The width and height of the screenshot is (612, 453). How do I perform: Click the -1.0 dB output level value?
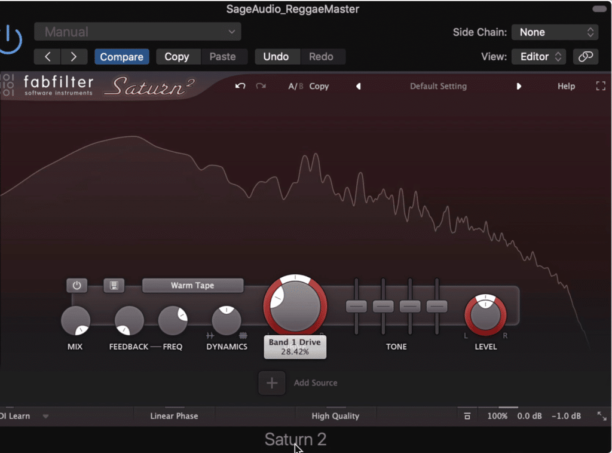pyautogui.click(x=566, y=416)
